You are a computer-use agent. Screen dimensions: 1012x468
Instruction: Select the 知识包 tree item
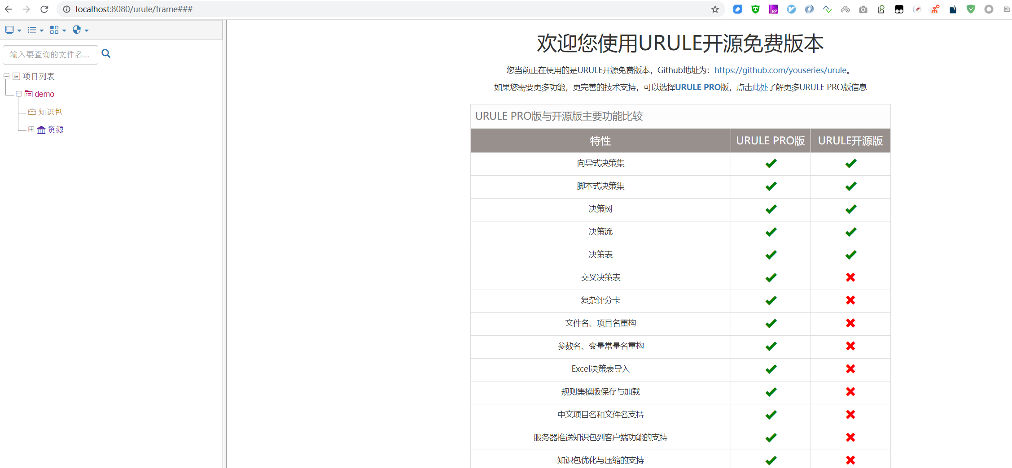50,112
